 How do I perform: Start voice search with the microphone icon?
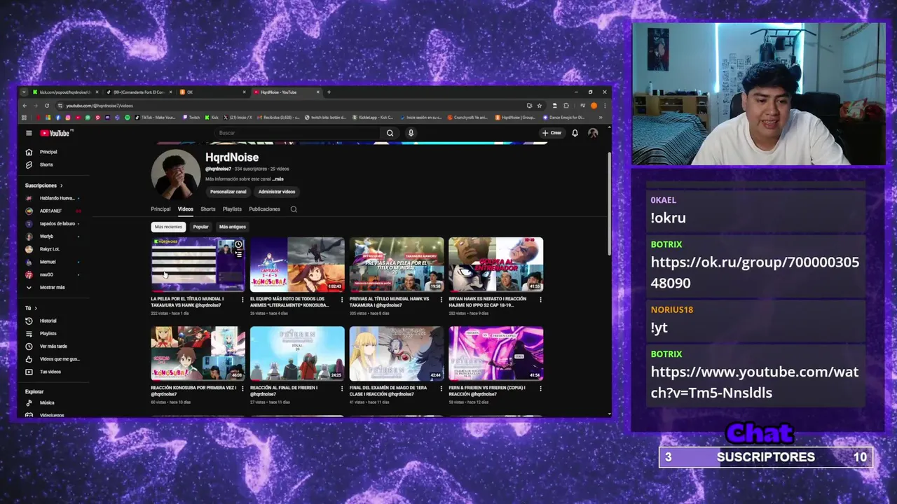click(411, 133)
